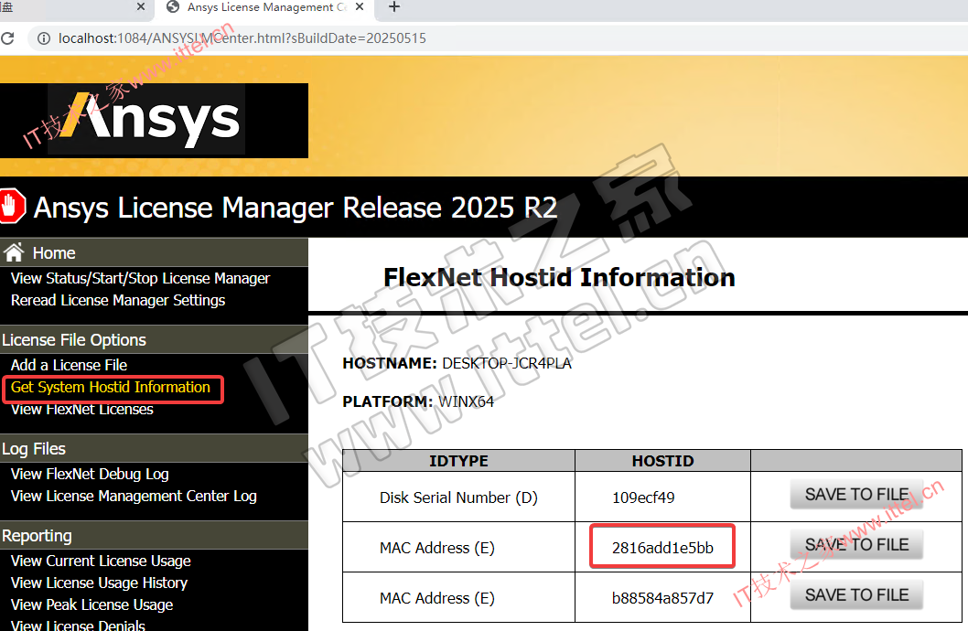
Task: Save Disk Serial Number hostid to file
Action: point(855,495)
